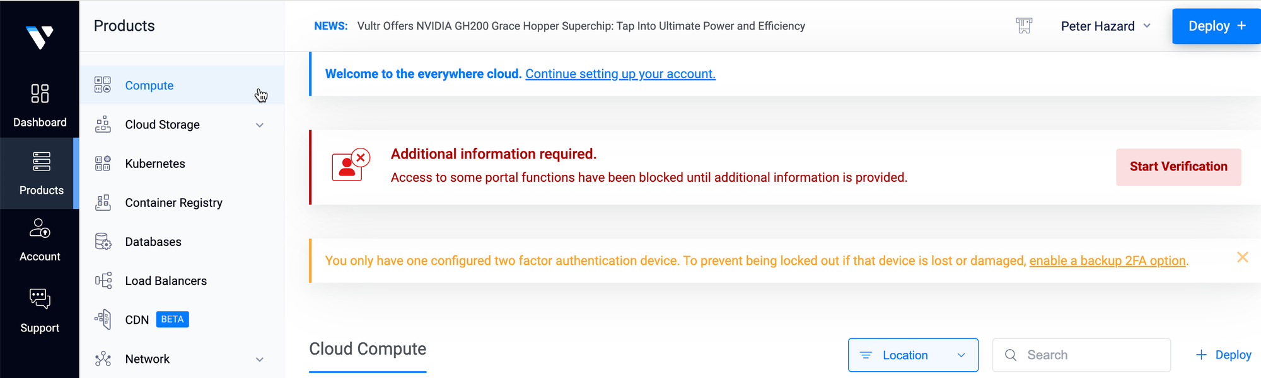The height and width of the screenshot is (378, 1261).
Task: Follow the enable a backup 2FA option link
Action: (x=1107, y=261)
